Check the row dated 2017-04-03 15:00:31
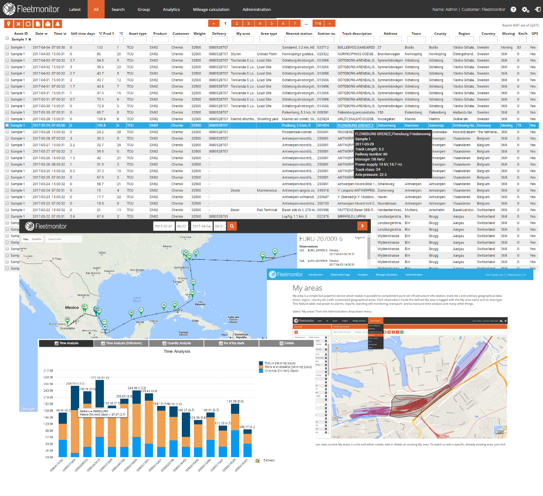The image size is (543, 496). (x=7, y=54)
